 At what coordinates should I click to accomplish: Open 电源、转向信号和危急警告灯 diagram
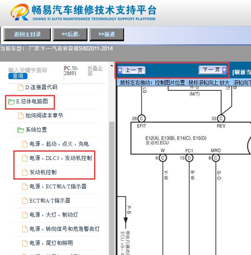(x=65, y=229)
